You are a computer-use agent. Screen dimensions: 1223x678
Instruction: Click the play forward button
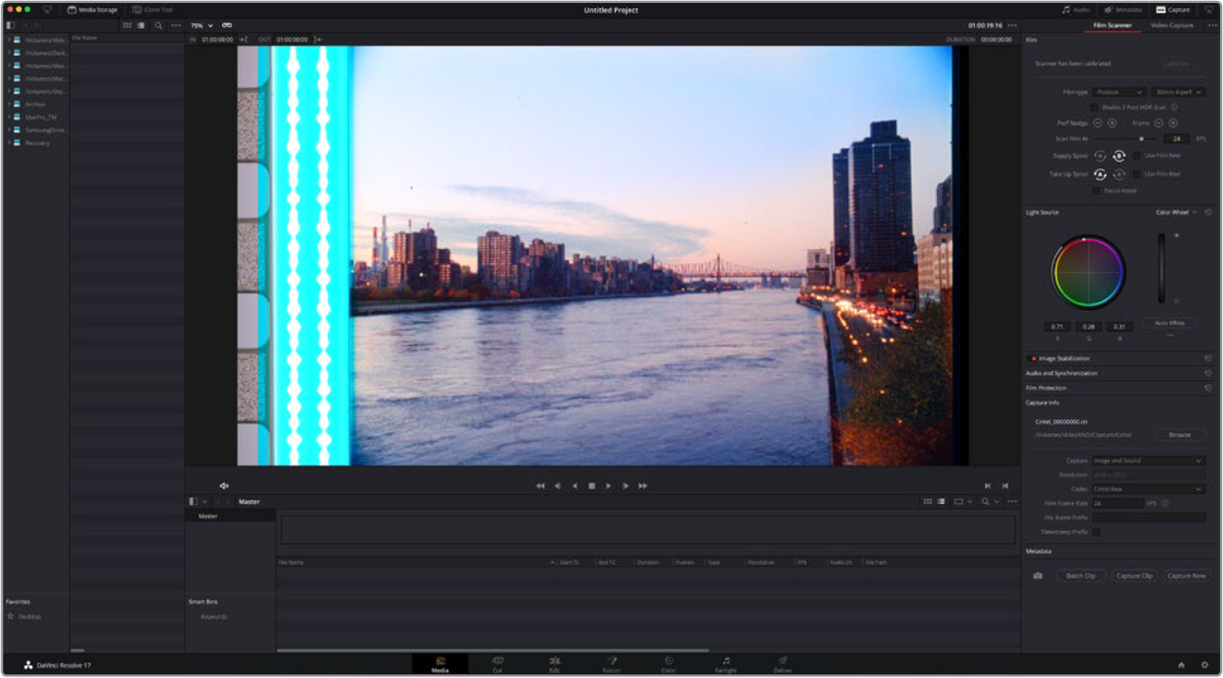point(608,486)
